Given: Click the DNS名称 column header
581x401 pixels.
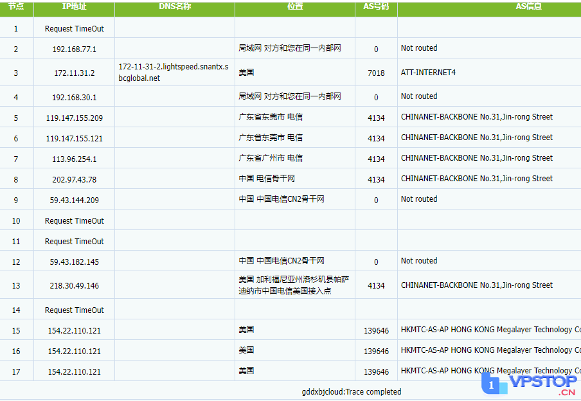Looking at the screenshot, I should (175, 6).
